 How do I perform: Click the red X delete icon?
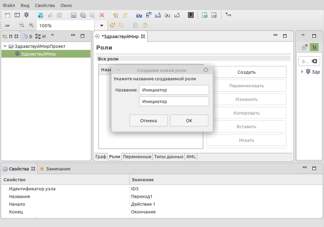point(102,15)
